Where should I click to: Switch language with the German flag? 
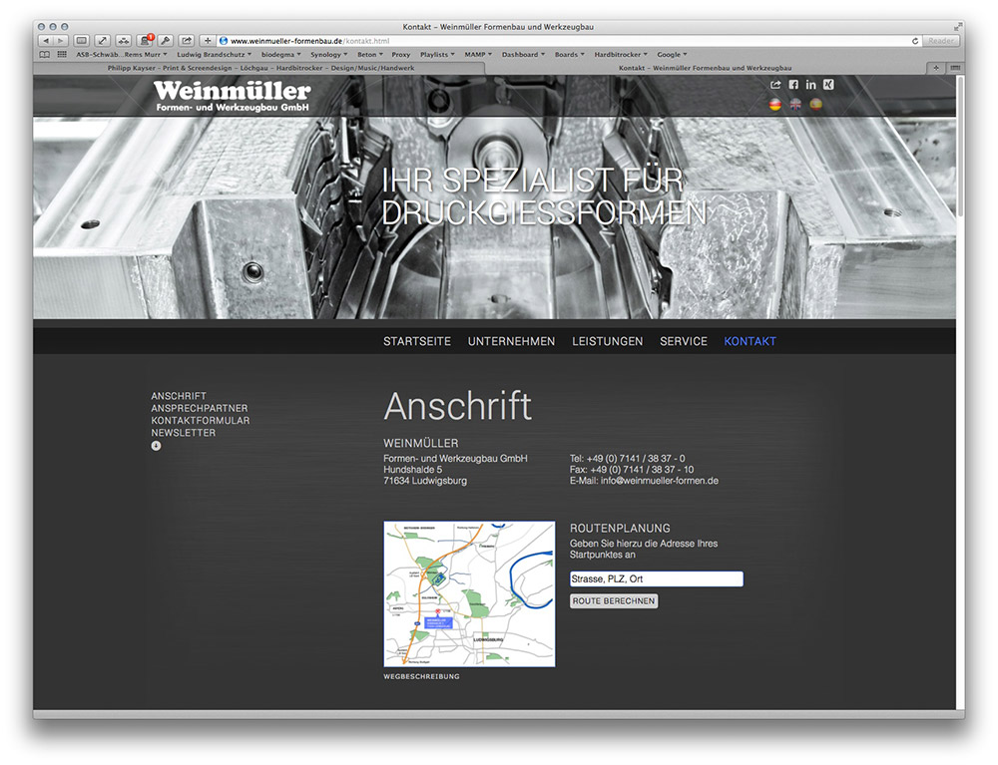[x=775, y=105]
